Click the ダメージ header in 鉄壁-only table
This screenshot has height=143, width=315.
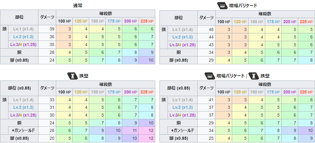pos(47,88)
